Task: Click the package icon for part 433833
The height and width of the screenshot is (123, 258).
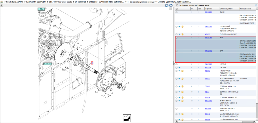Action: 182,79
